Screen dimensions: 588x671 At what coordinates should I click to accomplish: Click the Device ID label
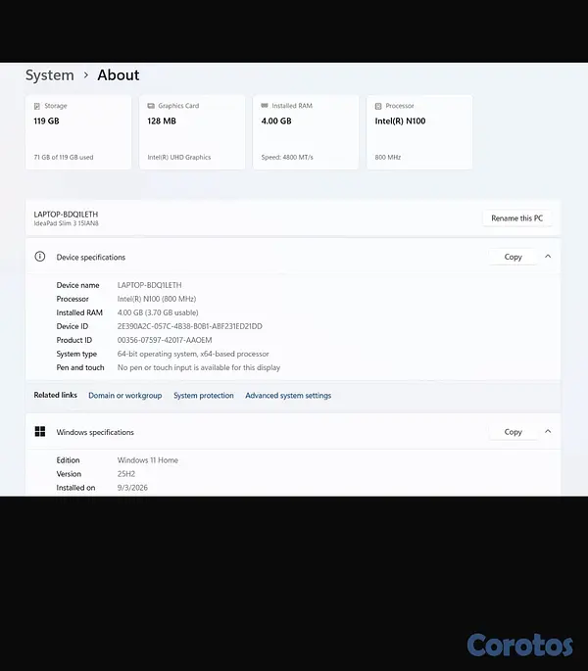coord(73,326)
